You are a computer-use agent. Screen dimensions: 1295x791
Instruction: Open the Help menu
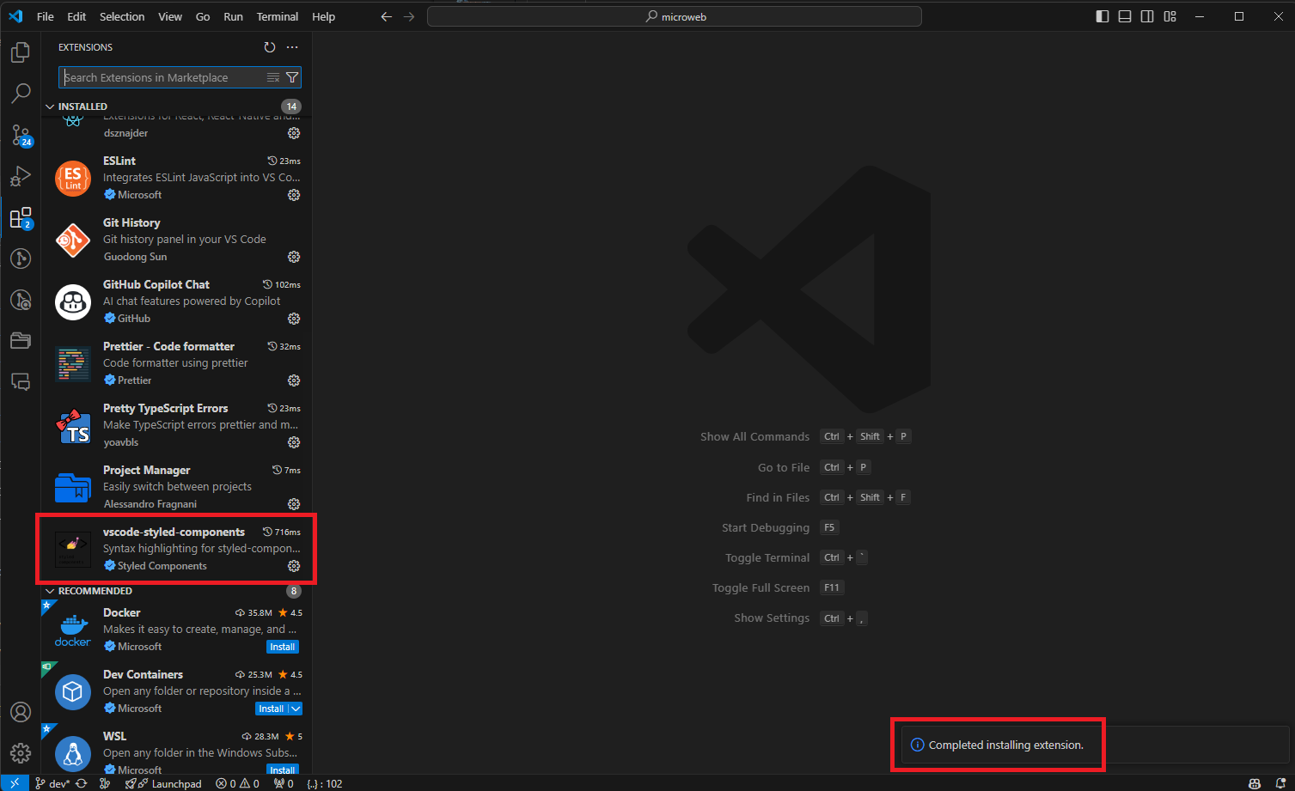tap(324, 16)
